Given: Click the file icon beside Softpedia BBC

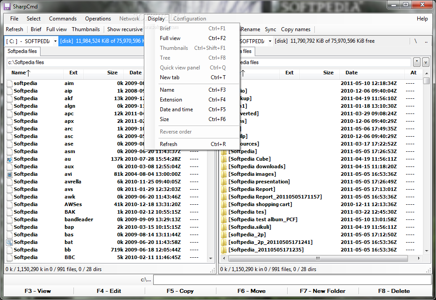Looking at the screenshot, I should tap(9, 258).
